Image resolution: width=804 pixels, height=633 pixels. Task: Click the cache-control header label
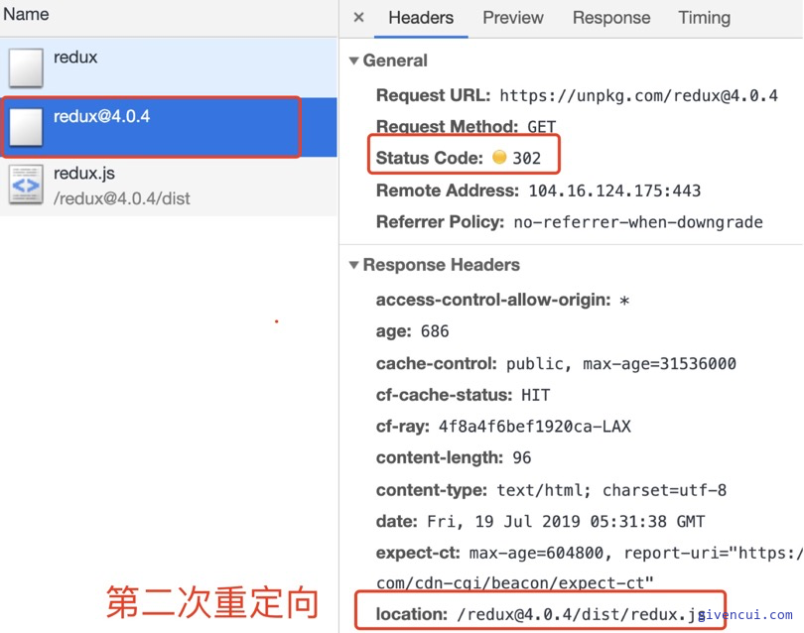pyautogui.click(x=437, y=364)
